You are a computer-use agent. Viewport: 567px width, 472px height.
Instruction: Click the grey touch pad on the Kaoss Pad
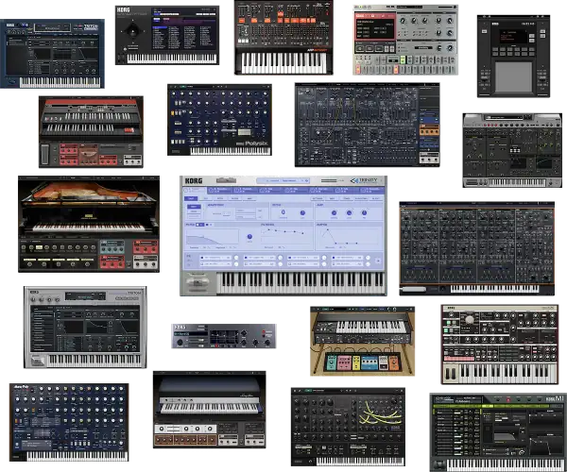513,76
